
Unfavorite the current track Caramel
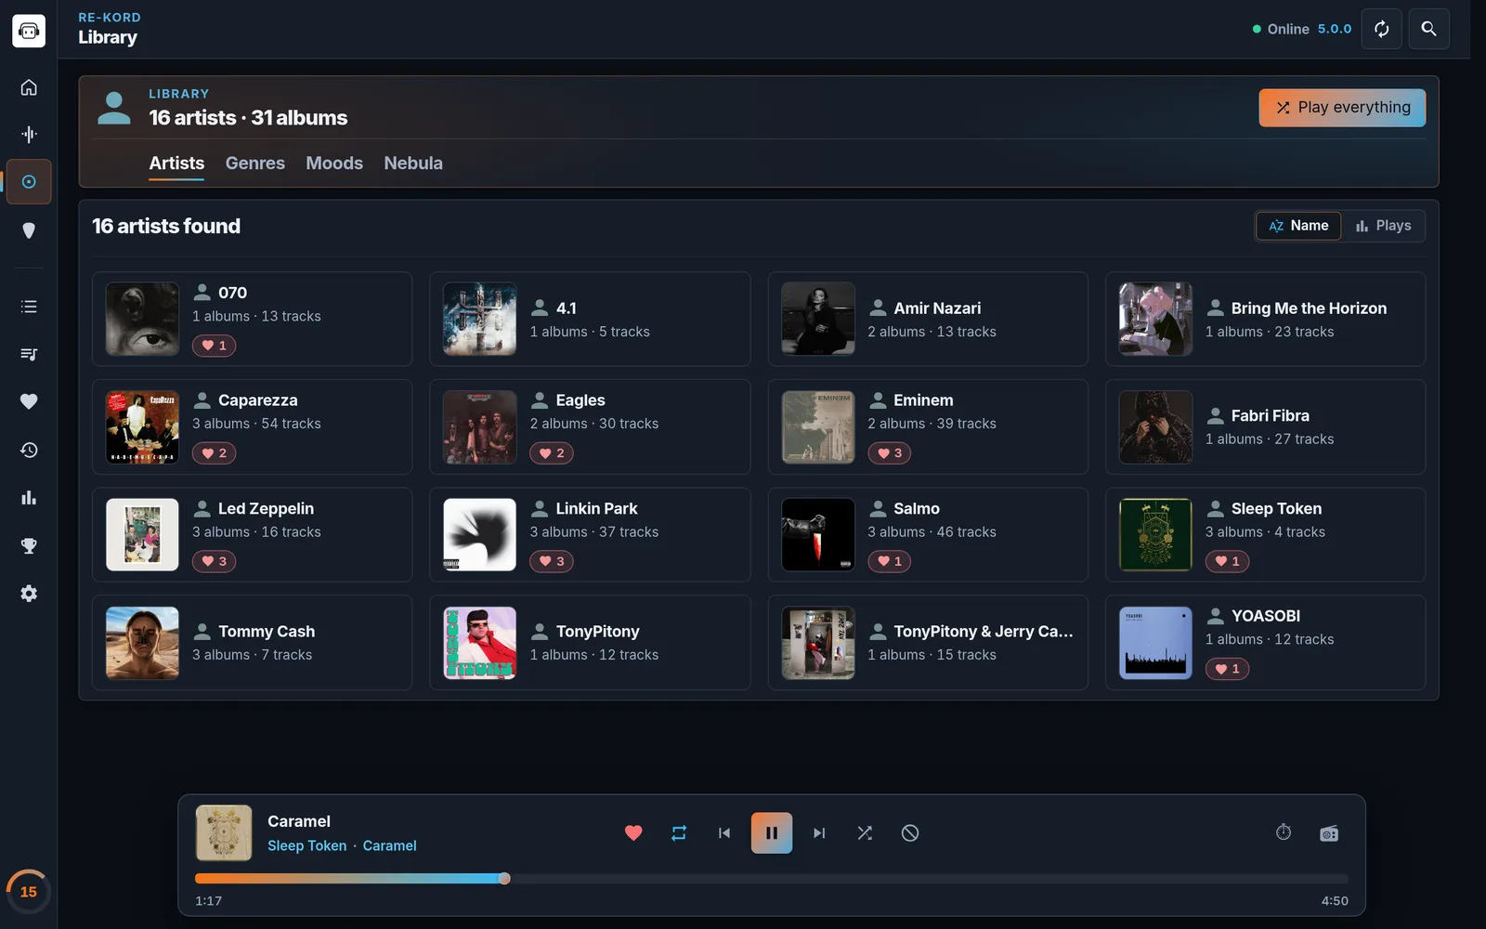[x=633, y=833]
